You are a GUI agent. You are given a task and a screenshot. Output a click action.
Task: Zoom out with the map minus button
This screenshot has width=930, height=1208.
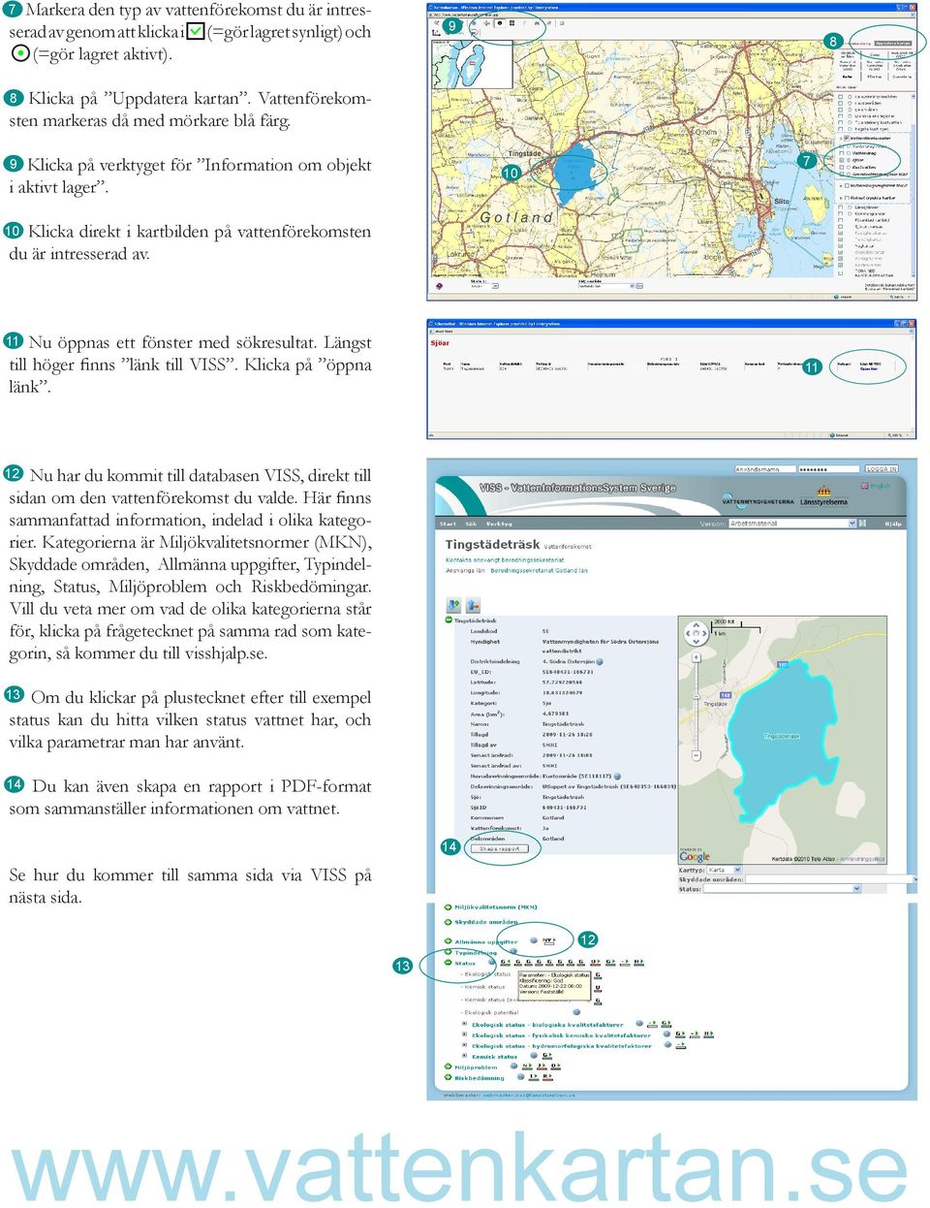[x=697, y=756]
